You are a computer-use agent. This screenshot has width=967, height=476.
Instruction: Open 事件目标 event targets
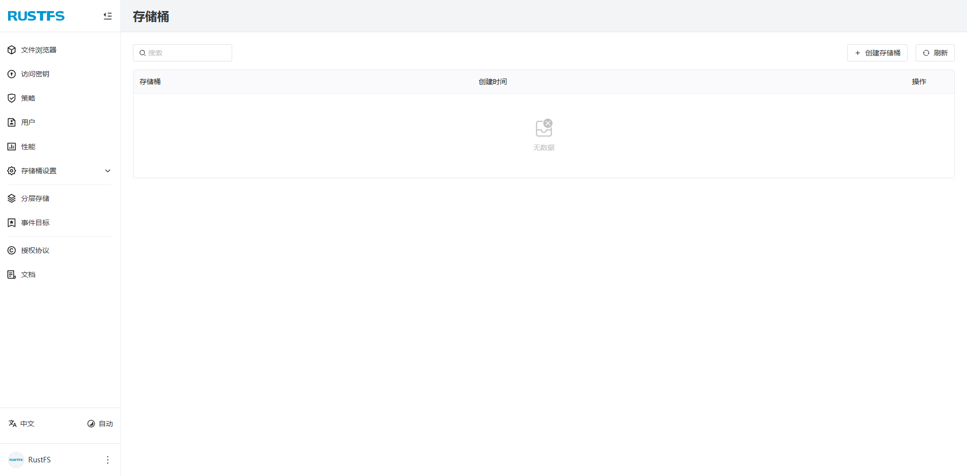tap(35, 223)
